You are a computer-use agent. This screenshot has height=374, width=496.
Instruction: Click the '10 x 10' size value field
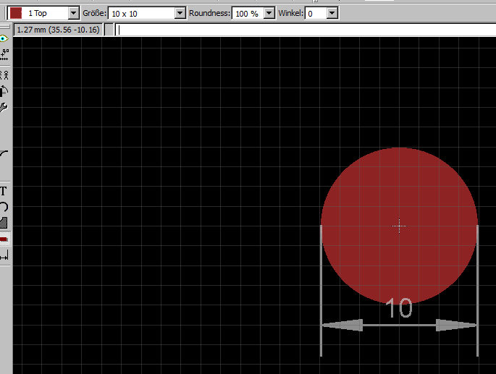[x=142, y=14]
